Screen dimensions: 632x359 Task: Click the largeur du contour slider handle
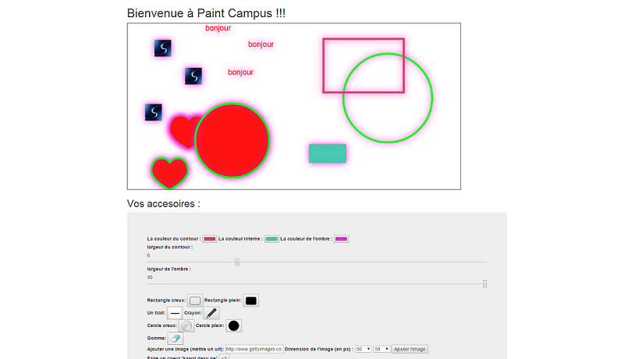click(237, 262)
